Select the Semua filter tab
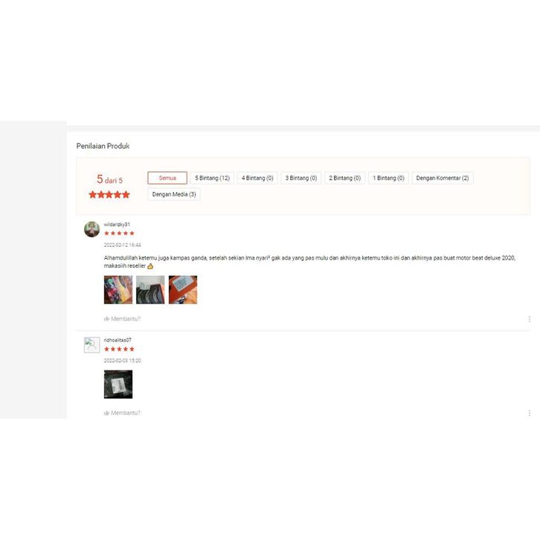 (x=167, y=178)
